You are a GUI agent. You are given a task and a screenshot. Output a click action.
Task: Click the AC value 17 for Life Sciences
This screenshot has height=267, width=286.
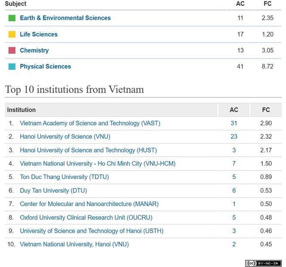coord(240,34)
